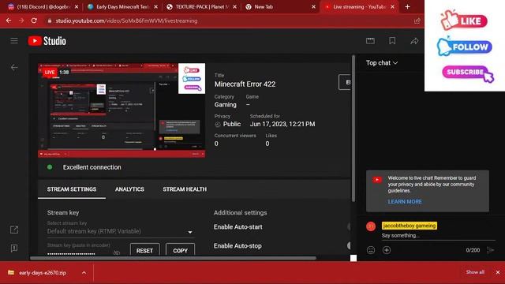505x284 pixels.
Task: Click the browser address bar URL
Action: [126, 21]
